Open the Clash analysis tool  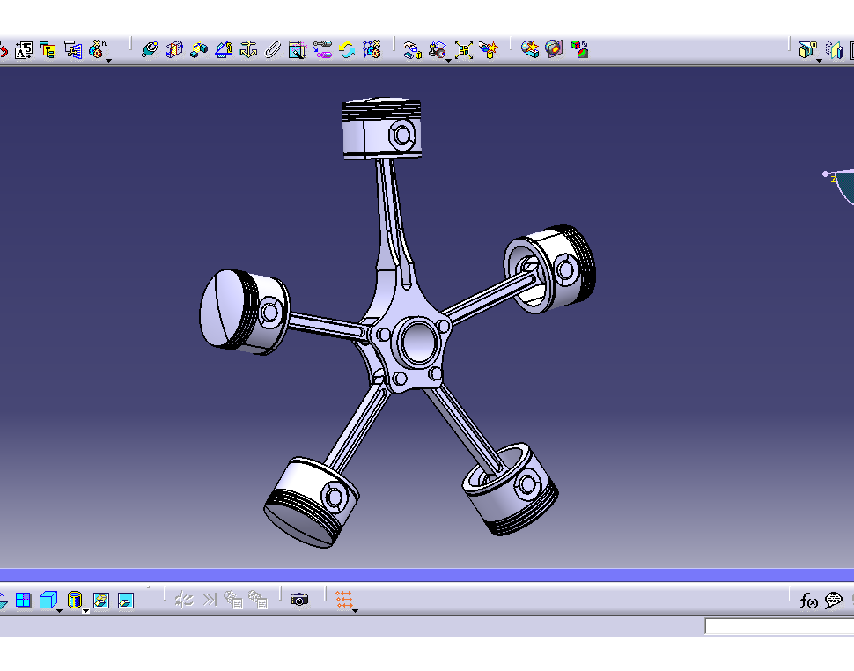[x=529, y=49]
